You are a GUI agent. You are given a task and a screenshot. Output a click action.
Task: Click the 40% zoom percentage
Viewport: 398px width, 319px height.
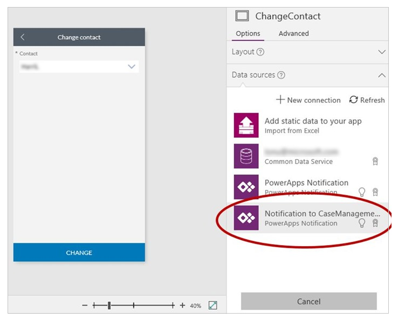[x=195, y=306]
